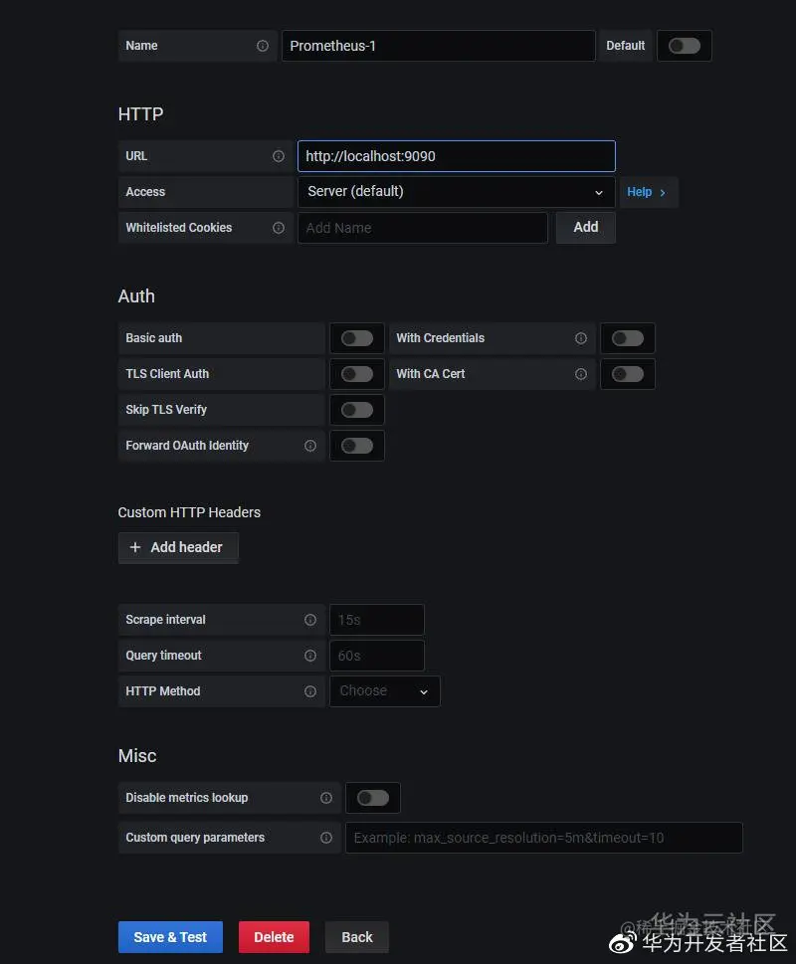Click the red Delete button
Screen dimensions: 796x964
pos(274,937)
